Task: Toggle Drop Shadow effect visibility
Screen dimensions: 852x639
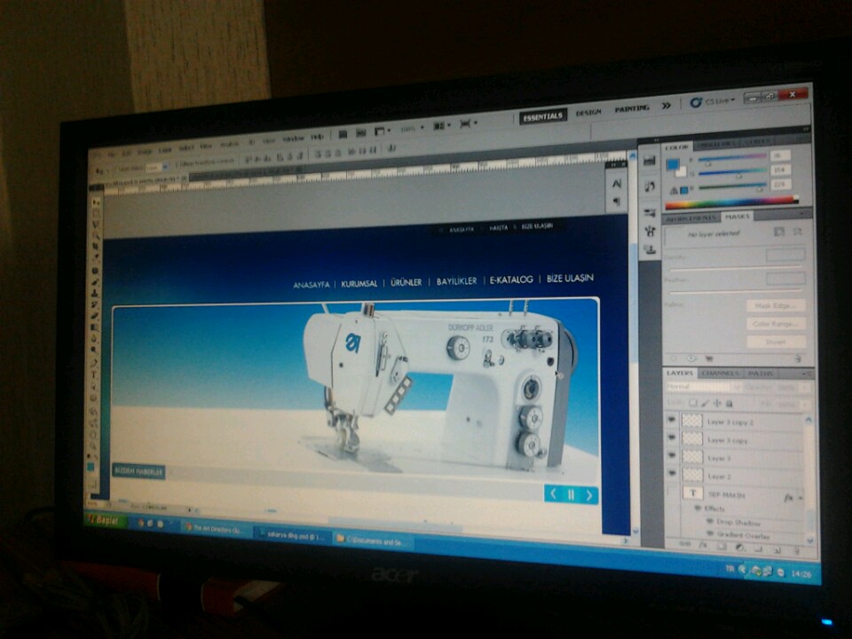Action: pyautogui.click(x=709, y=521)
